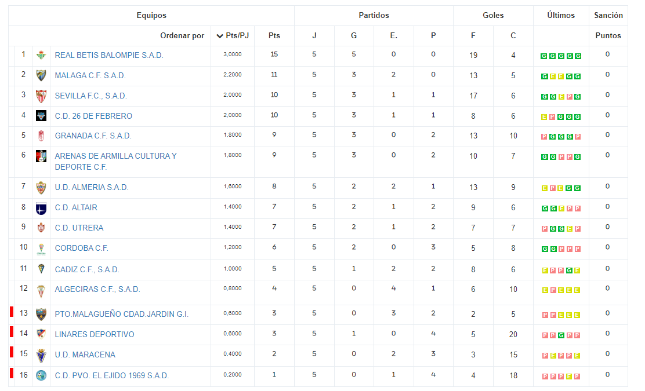Open the ARENAS DE ARMILLA CULTURA Y DEPORTE link

(x=115, y=162)
